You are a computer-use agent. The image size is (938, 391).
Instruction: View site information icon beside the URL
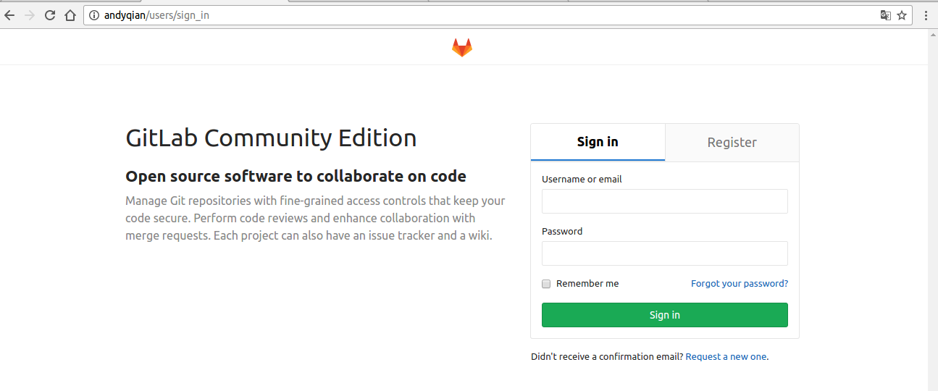pyautogui.click(x=94, y=15)
